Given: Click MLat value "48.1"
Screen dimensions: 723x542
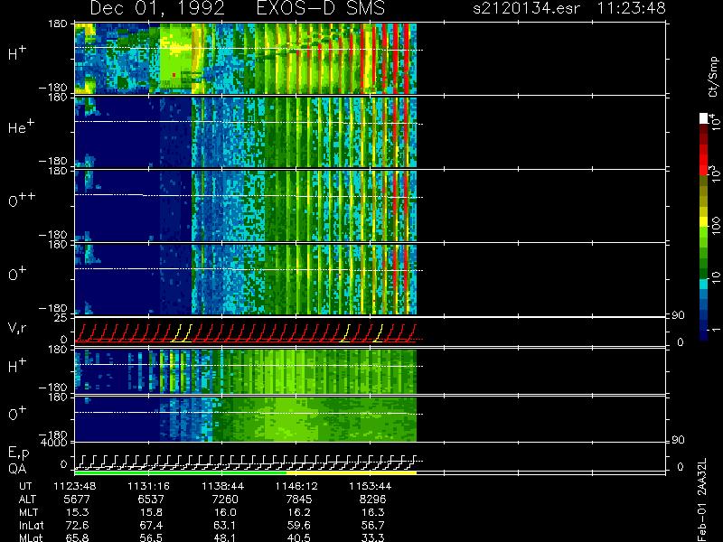Looking at the screenshot, I should pos(225,537).
